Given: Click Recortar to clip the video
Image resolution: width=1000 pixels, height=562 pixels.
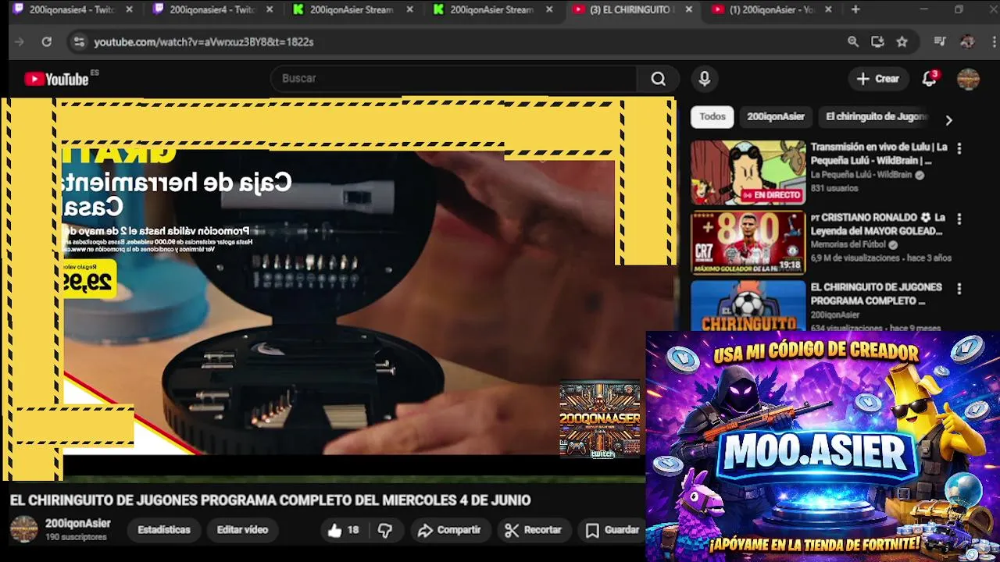Looking at the screenshot, I should (x=534, y=531).
